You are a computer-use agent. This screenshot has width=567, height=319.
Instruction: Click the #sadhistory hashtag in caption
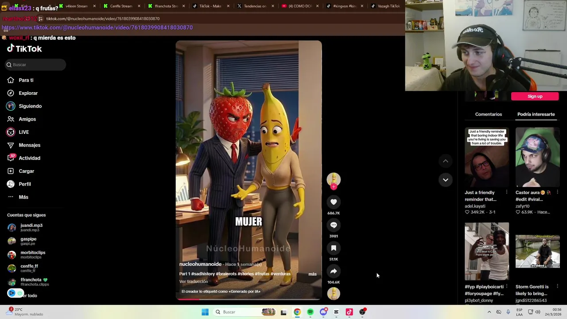coord(203,274)
